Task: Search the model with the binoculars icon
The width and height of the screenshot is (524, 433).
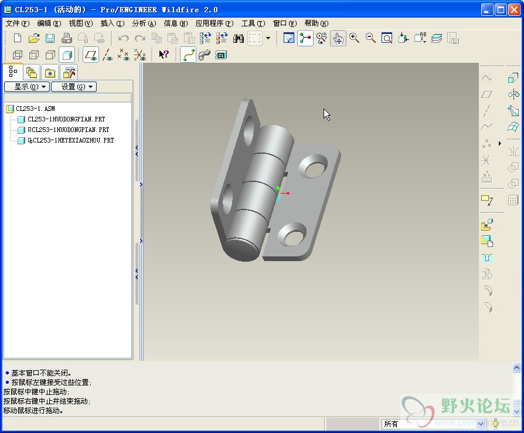Action: point(239,38)
